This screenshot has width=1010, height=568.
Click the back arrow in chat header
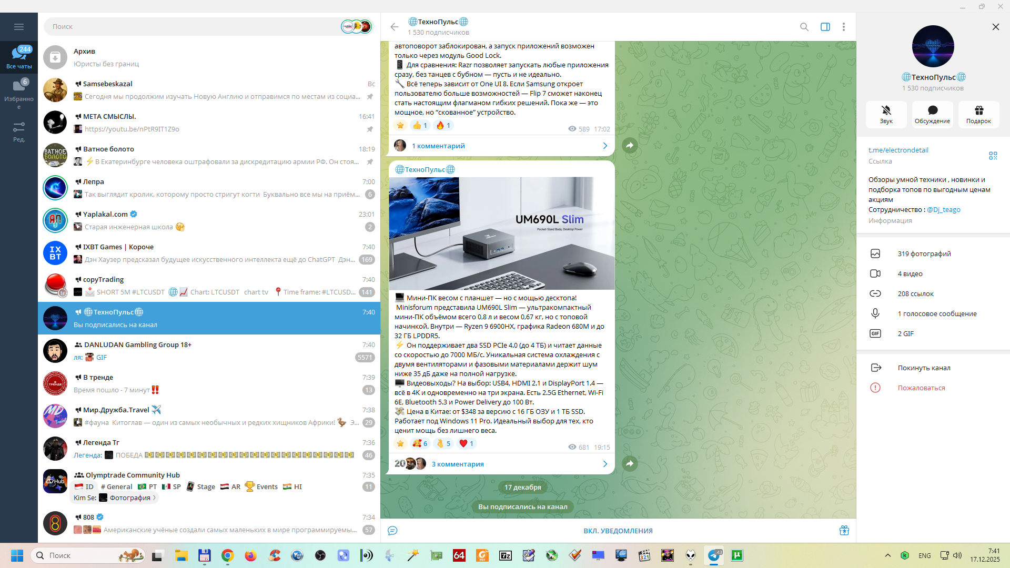pyautogui.click(x=395, y=27)
